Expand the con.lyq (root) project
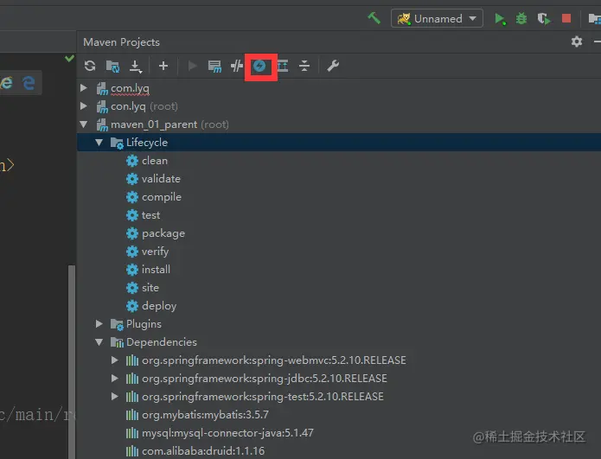The height and width of the screenshot is (459, 601). (84, 106)
